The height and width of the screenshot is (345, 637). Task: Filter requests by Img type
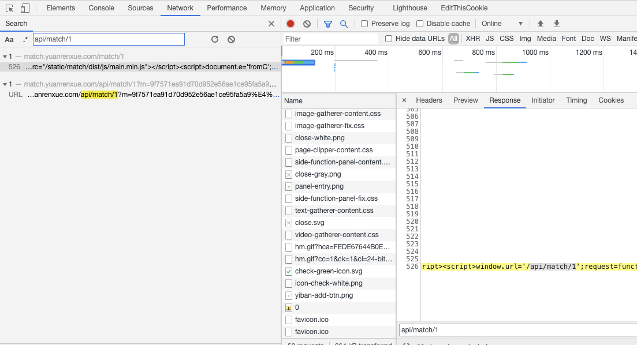pos(525,39)
